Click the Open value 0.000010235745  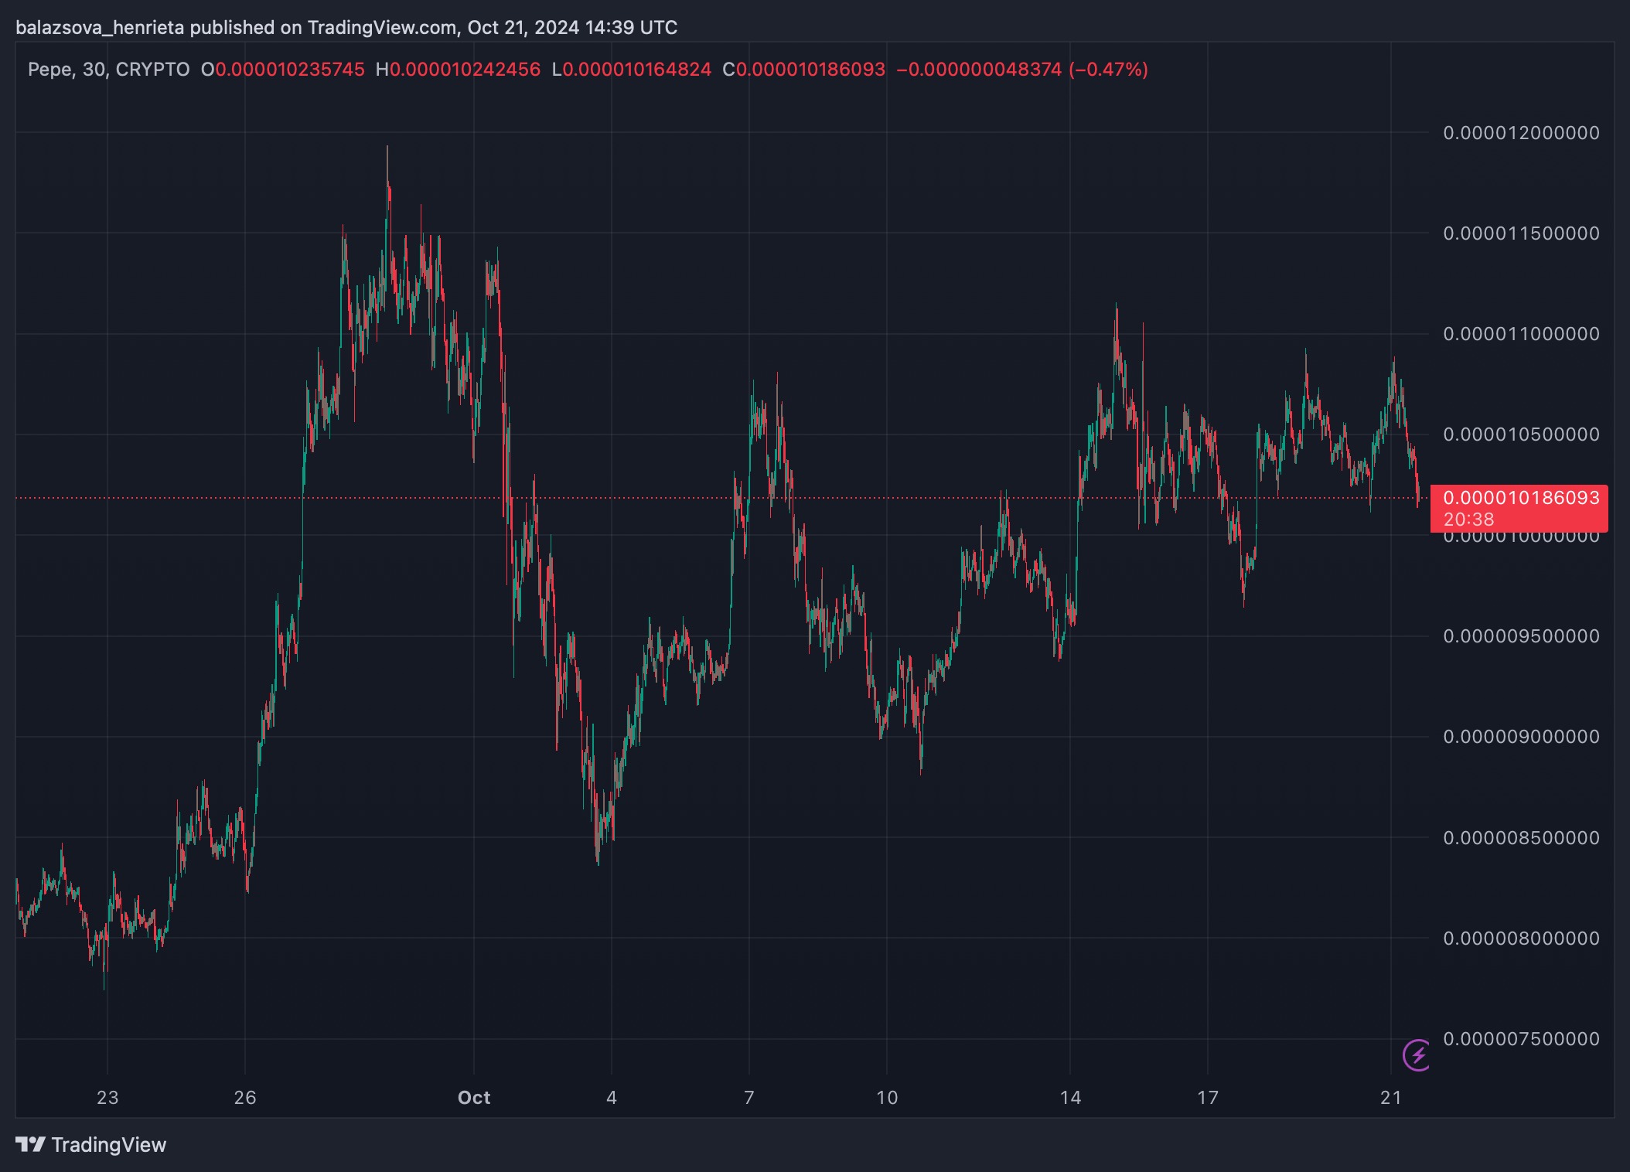pos(290,70)
